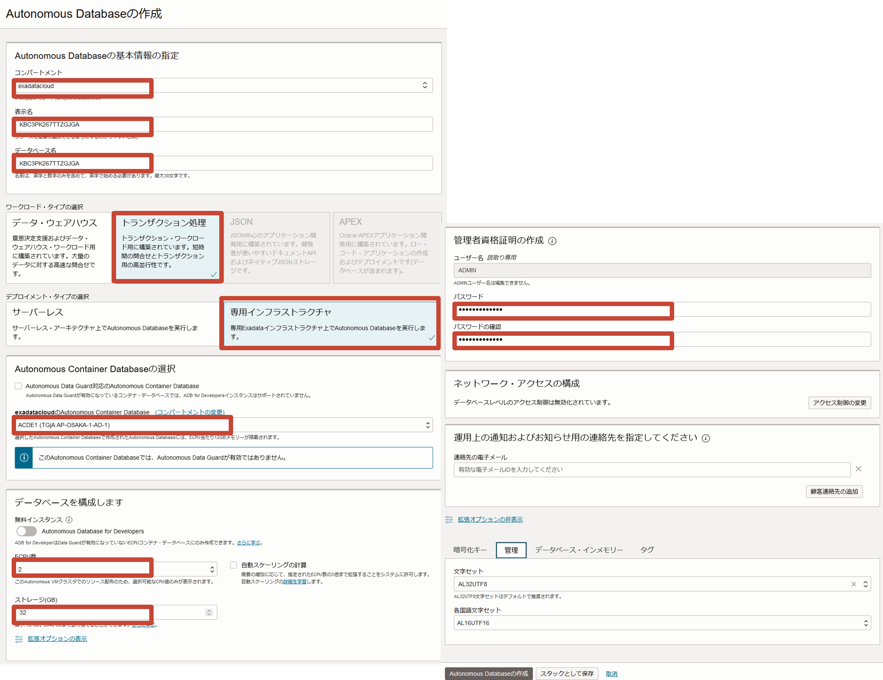Click the アクセス制御の変更 button
Viewport: 883px width, 680px height.
click(x=839, y=403)
